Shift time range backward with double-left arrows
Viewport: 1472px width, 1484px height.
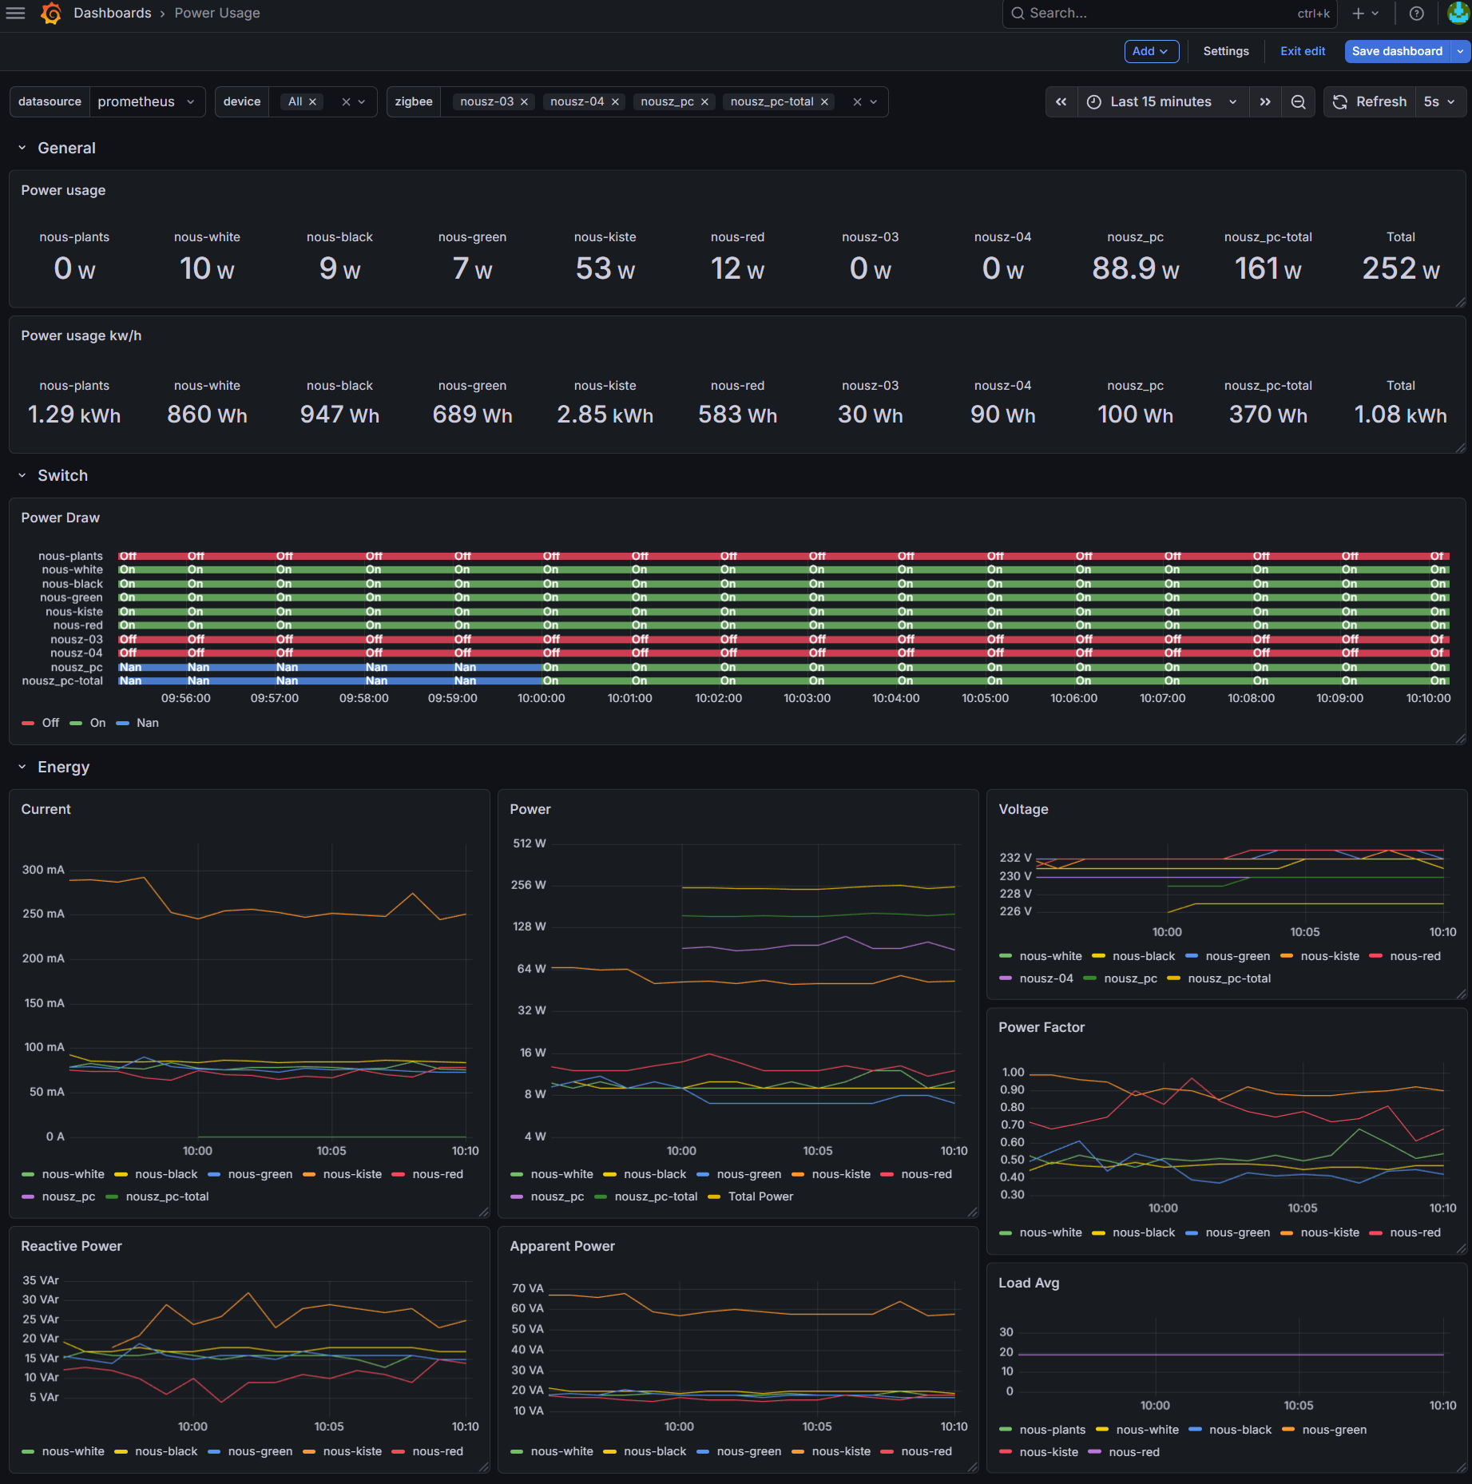tap(1061, 102)
